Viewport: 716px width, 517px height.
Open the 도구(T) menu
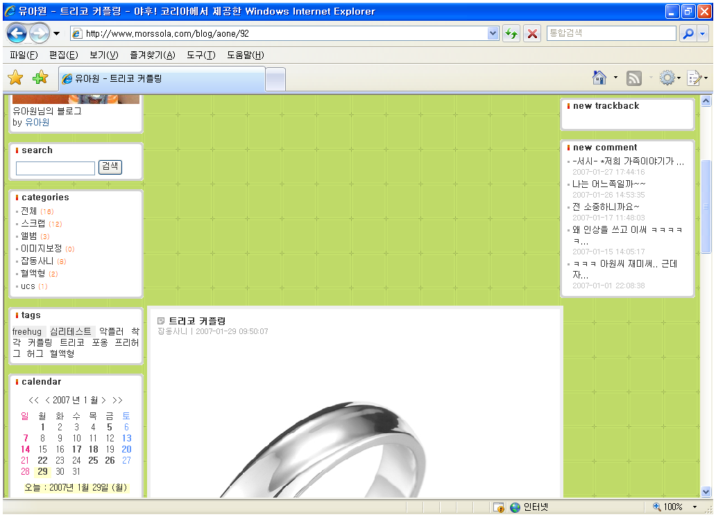(x=201, y=55)
